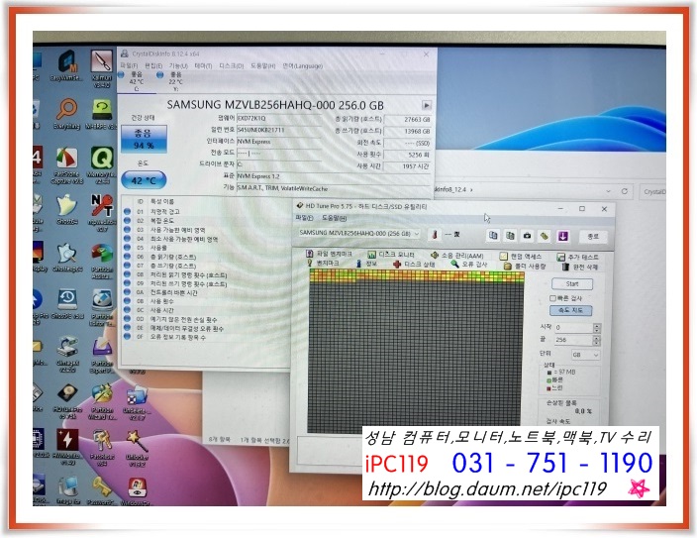Open the NT key password shortcut
This screenshot has width=697, height=538.
(102, 212)
